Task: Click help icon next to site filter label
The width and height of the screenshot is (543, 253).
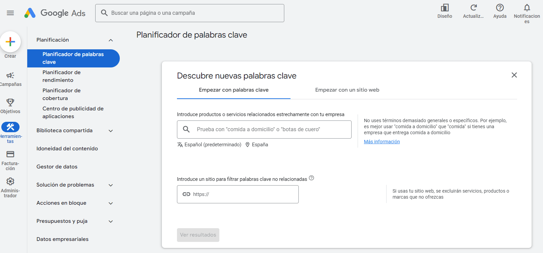Action: (312, 178)
